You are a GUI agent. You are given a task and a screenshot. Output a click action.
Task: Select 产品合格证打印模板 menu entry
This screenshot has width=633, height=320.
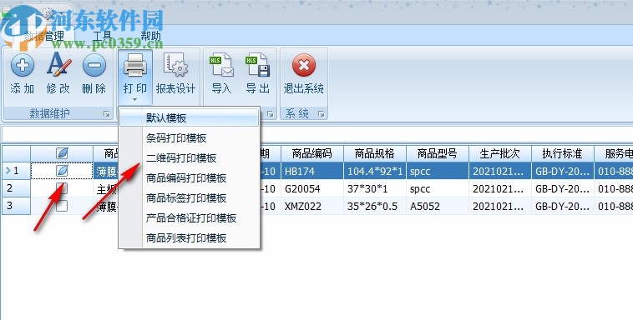(x=190, y=218)
